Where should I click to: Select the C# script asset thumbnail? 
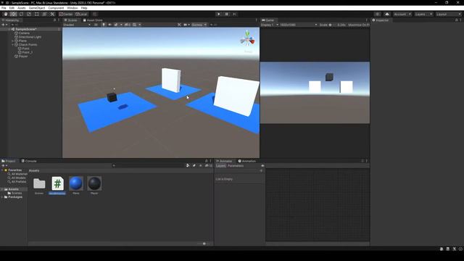tap(57, 183)
